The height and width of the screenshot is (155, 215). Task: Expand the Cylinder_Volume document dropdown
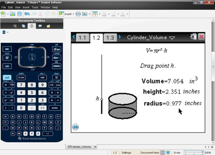[172, 38]
